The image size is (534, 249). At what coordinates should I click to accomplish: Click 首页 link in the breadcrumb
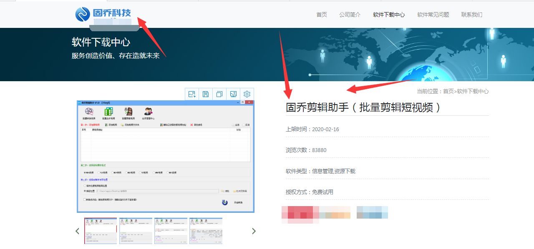tap(448, 91)
